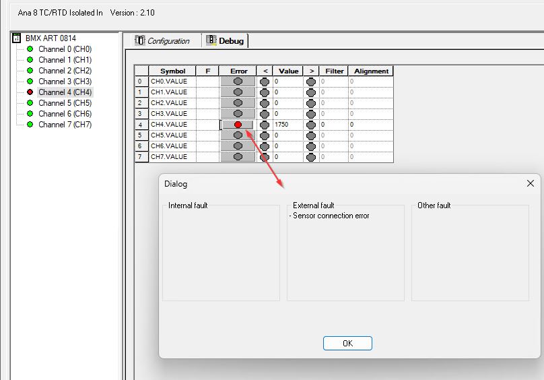The image size is (544, 380).
Task: Click red status dot of Channel 4
Action: 30,92
